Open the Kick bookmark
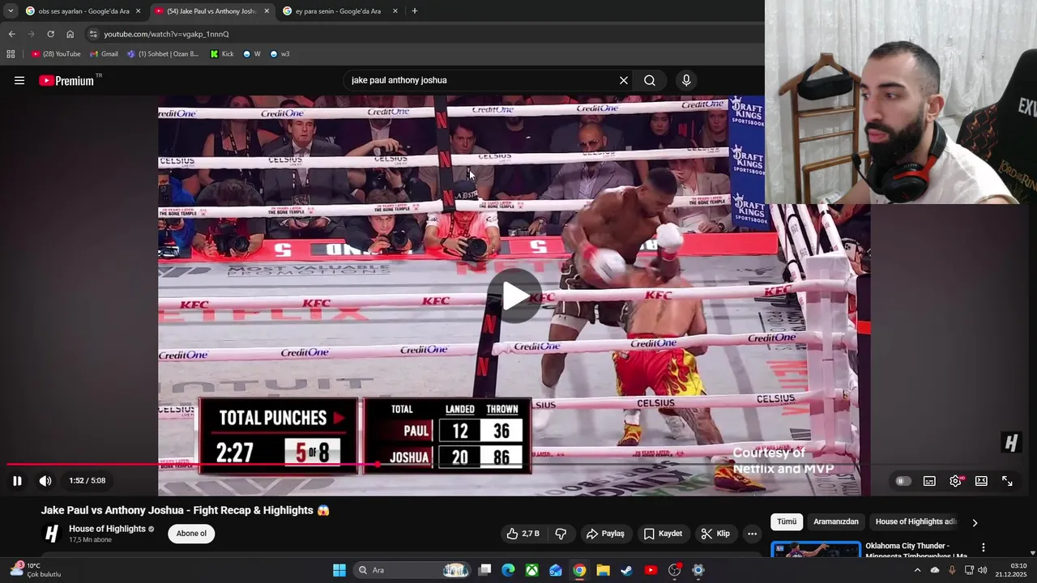The image size is (1037, 583). [x=221, y=54]
